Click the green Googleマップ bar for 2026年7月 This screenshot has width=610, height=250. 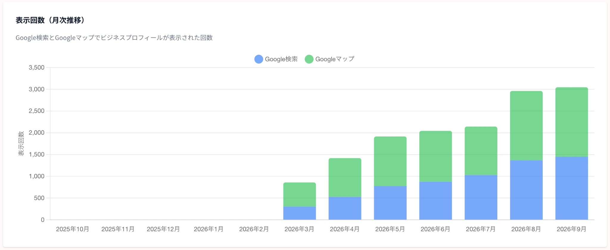coord(481,151)
